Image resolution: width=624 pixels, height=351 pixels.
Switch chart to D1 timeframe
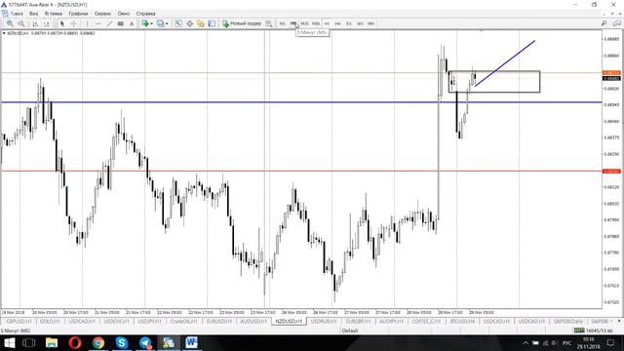349,23
